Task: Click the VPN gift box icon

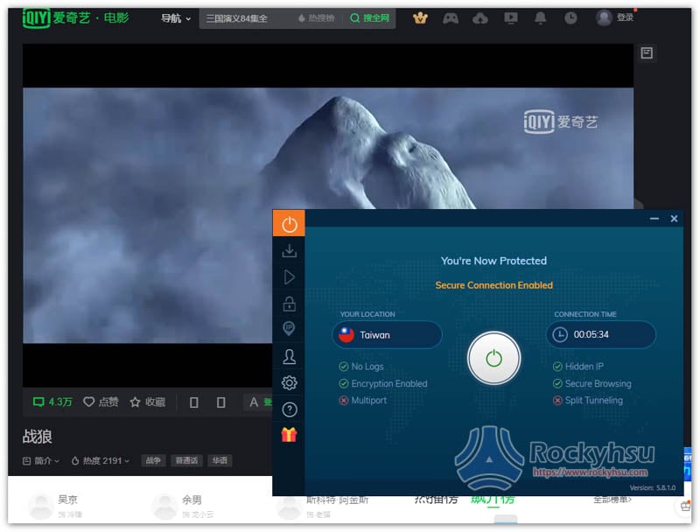Action: [x=289, y=434]
